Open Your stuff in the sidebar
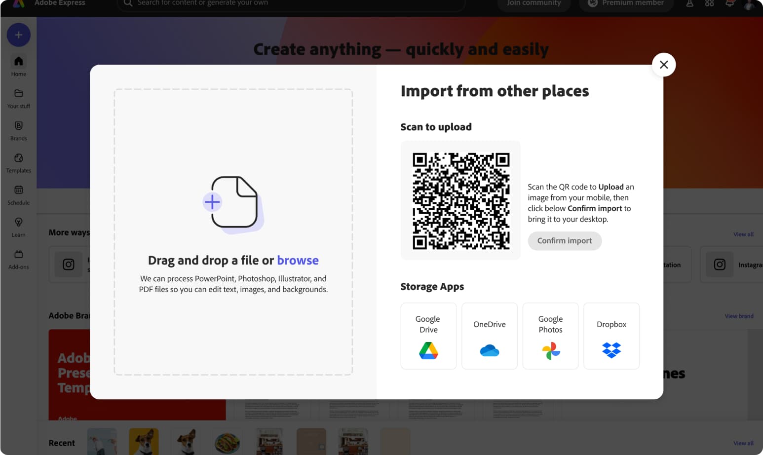The height and width of the screenshot is (455, 763). (19, 99)
